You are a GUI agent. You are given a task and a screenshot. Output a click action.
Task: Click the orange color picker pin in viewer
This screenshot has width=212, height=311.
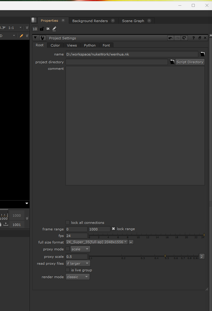tap(21, 36)
